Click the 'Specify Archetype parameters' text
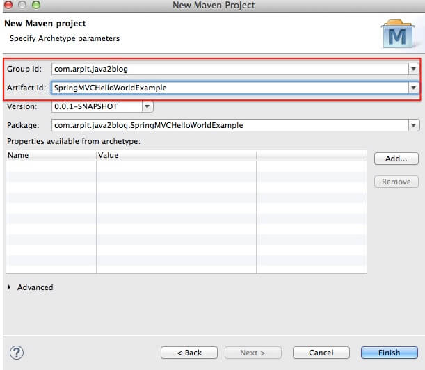 (x=65, y=38)
